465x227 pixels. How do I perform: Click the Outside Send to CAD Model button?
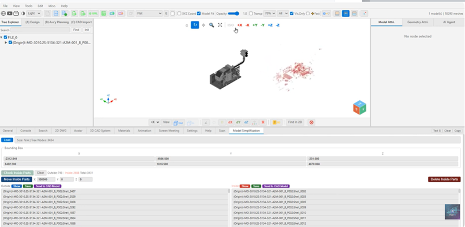(x=48, y=186)
